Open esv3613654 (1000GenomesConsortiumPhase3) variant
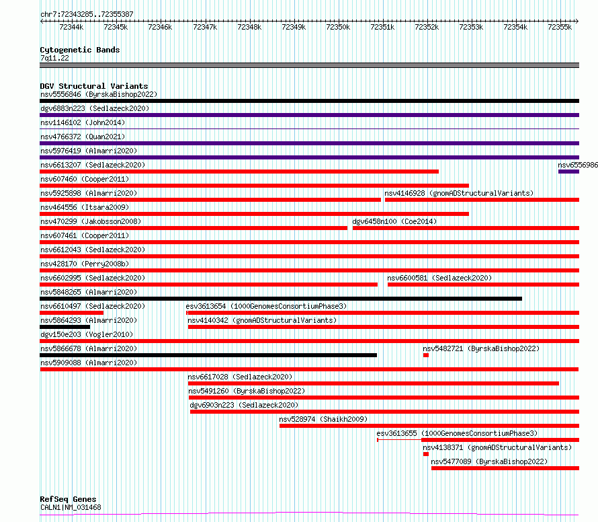This screenshot has width=598, height=522. (266, 306)
